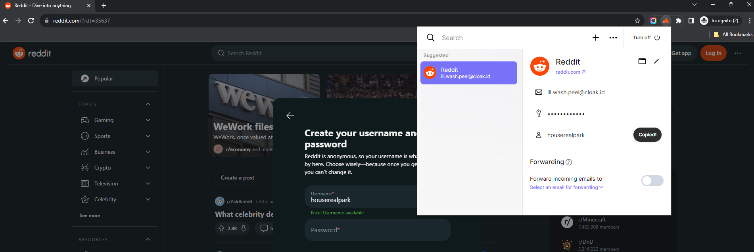Click the envelope icon beside email

tap(539, 92)
